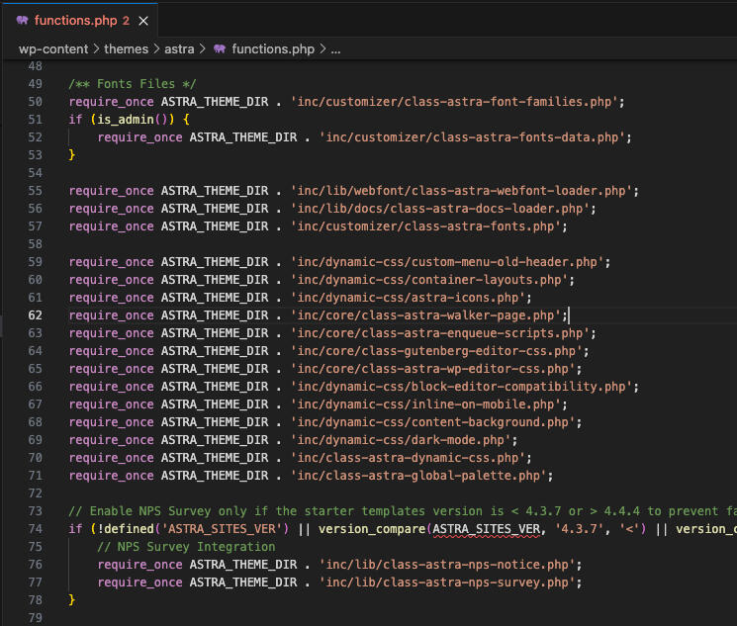Image resolution: width=737 pixels, height=626 pixels.
Task: Click the closing brace on line 78
Action: point(71,600)
